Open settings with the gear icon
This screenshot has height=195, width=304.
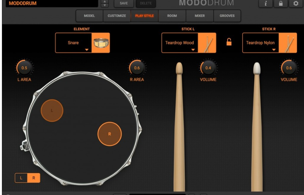click(x=296, y=3)
